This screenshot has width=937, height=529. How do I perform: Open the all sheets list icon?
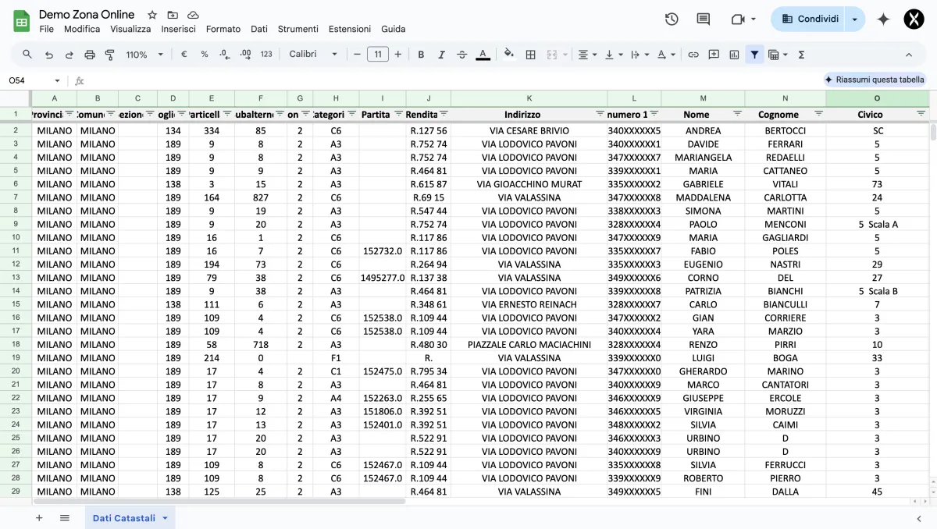65,518
